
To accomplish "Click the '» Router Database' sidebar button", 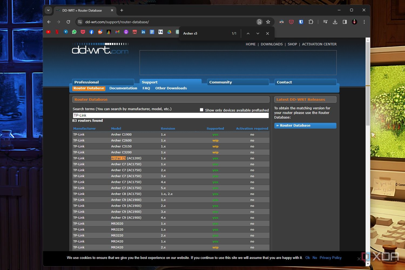I will pos(305,126).
